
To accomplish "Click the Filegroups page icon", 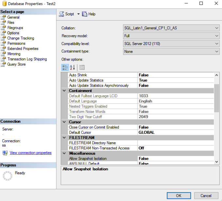I will point(3,28).
